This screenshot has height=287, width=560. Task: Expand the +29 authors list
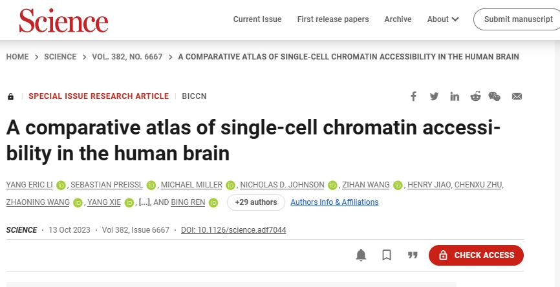[256, 202]
